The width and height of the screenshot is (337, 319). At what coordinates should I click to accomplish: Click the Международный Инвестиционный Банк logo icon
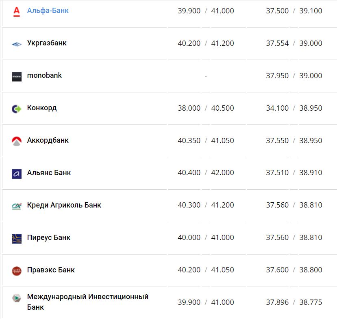point(17,298)
